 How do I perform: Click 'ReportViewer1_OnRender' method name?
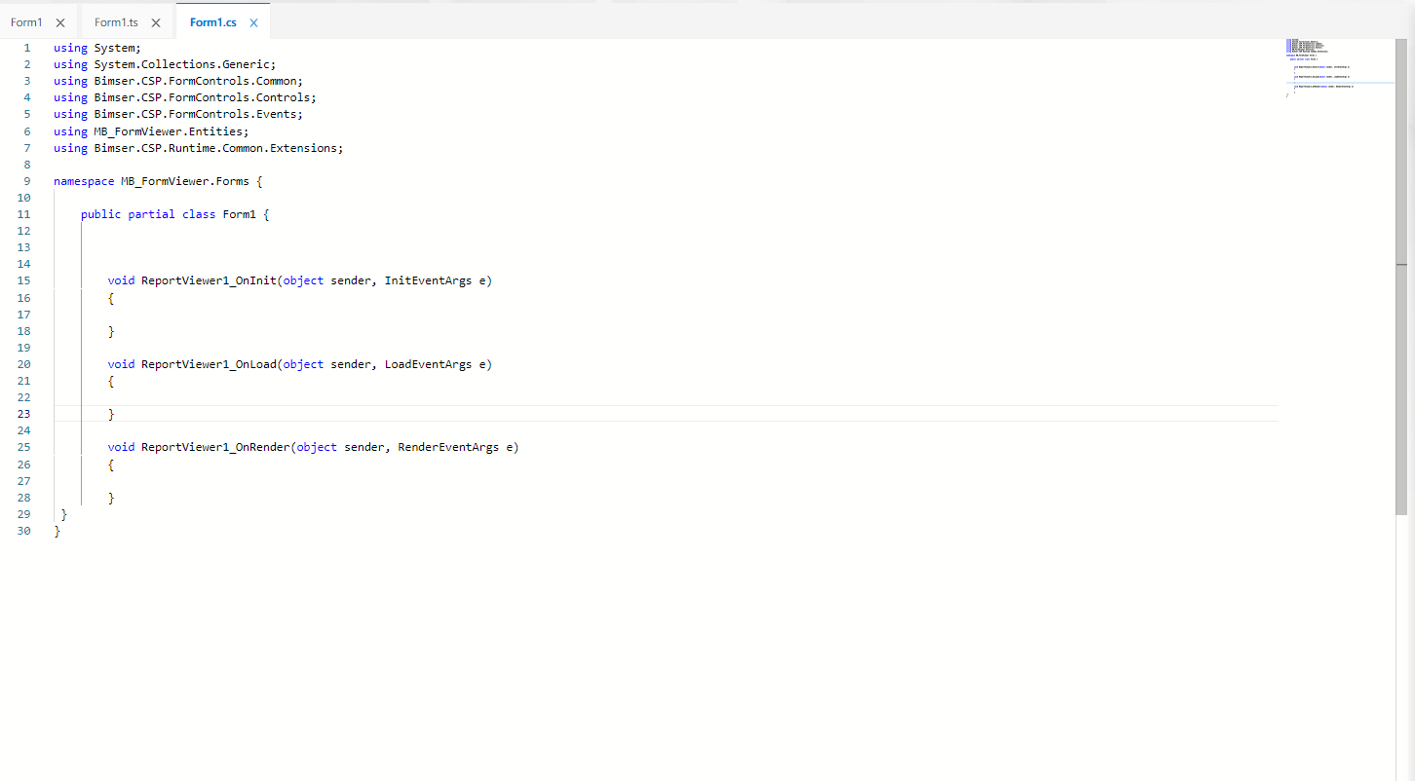[215, 447]
